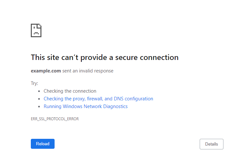Click the word "DNS" in the configuration link
The image size is (244, 168).
pyautogui.click(x=118, y=99)
